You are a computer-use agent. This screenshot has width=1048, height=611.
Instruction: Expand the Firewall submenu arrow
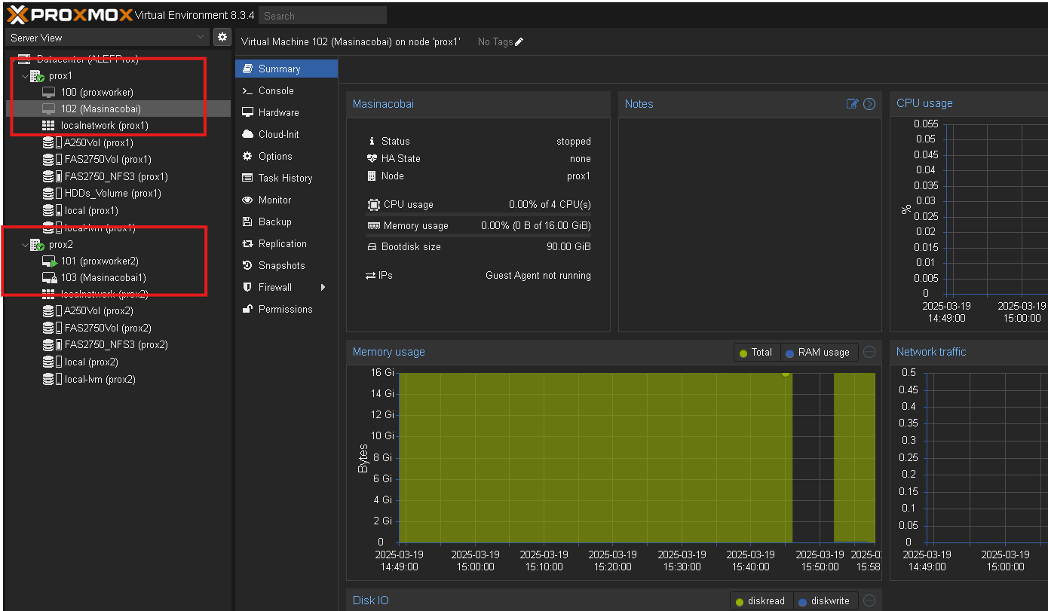tap(323, 287)
